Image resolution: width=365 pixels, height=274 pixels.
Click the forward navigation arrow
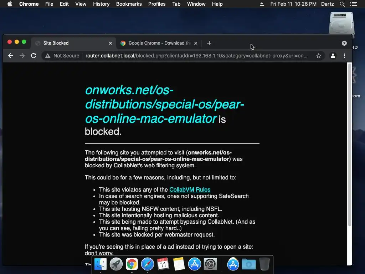point(22,56)
